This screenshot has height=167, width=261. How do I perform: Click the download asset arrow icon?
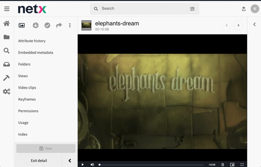pyautogui.click(x=36, y=25)
